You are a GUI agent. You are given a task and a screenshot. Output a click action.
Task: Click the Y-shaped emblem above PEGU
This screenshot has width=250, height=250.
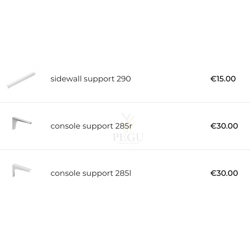click(128, 122)
